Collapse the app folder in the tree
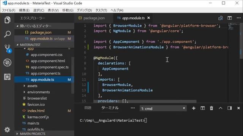 coord(30,49)
